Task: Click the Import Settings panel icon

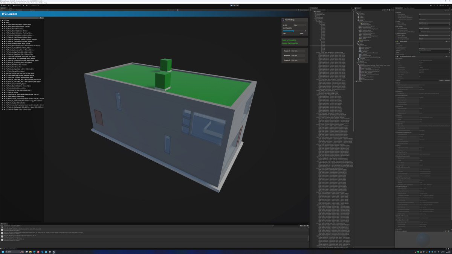Action: tap(283, 20)
